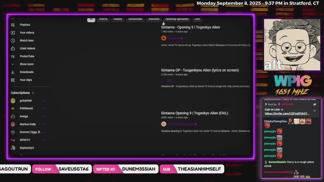The image size is (324, 182).
Task: Open PWRWorld channel avatar
Action: [13, 108]
